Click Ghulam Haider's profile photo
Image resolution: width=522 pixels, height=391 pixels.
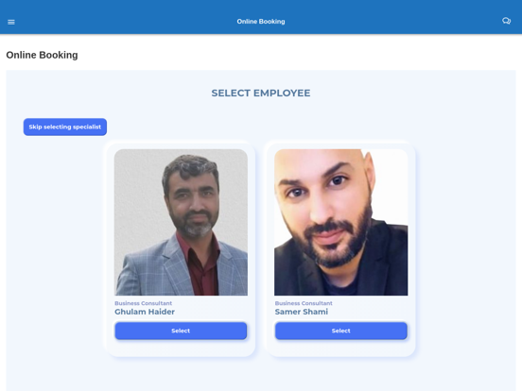pos(181,222)
